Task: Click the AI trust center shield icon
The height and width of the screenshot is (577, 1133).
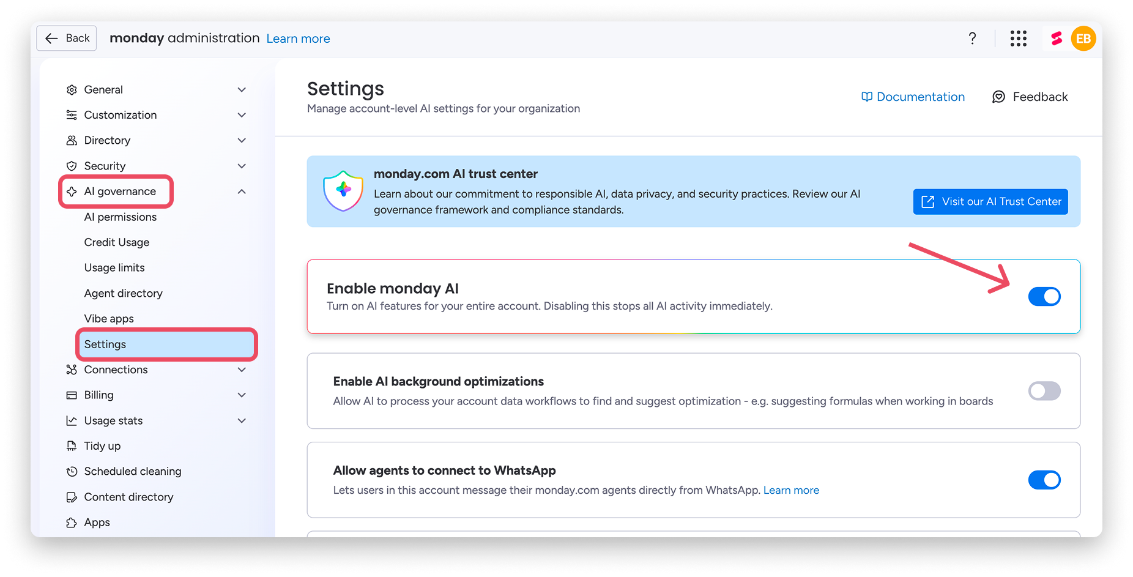Action: pyautogui.click(x=343, y=191)
